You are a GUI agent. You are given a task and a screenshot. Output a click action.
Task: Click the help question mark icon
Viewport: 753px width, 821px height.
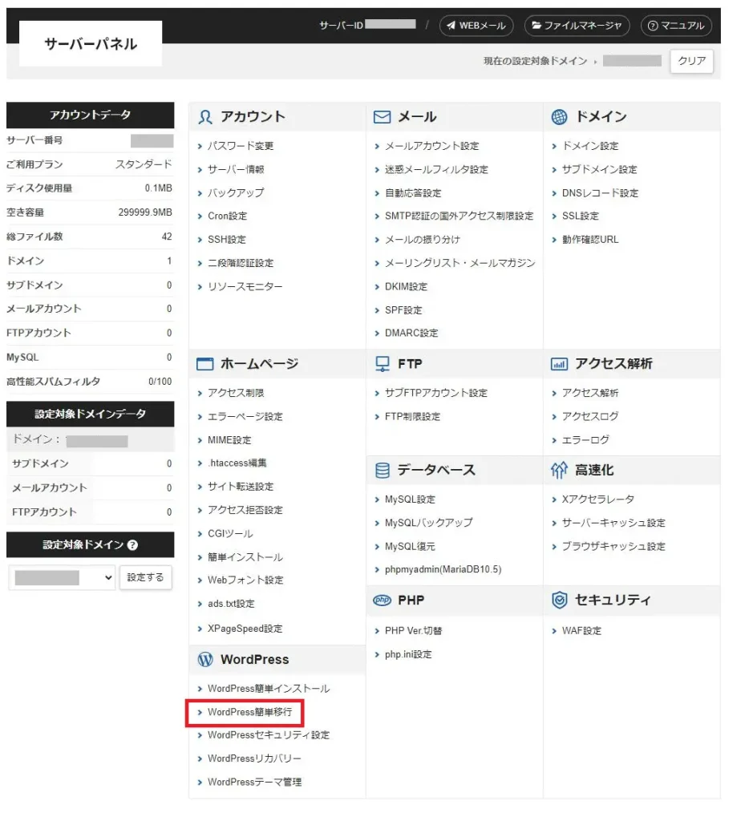point(132,545)
